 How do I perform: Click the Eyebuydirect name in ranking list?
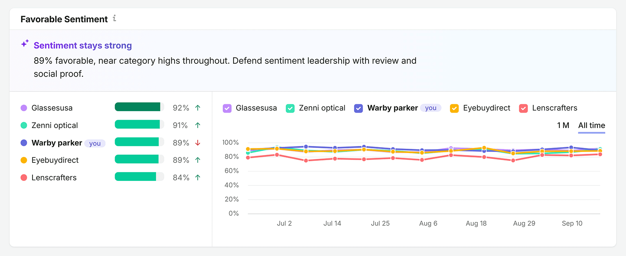[x=55, y=160]
